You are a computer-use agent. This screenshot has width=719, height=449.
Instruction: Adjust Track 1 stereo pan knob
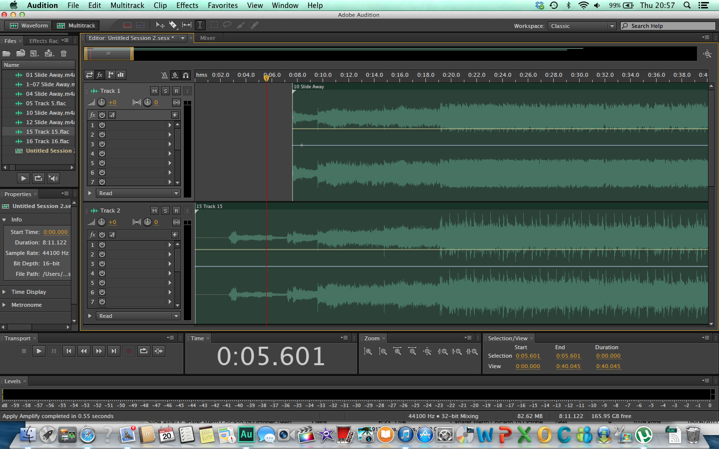tap(147, 102)
